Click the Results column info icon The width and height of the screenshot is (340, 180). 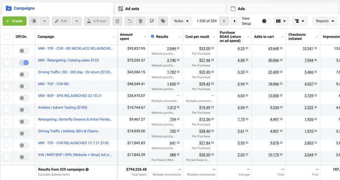(x=153, y=37)
